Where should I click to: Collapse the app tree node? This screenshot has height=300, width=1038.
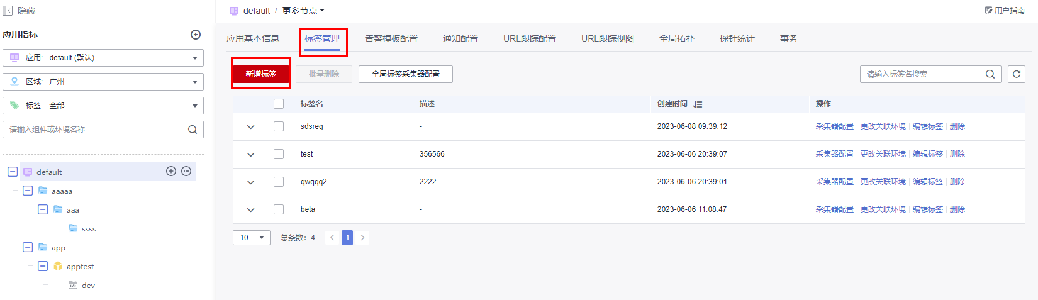click(28, 247)
